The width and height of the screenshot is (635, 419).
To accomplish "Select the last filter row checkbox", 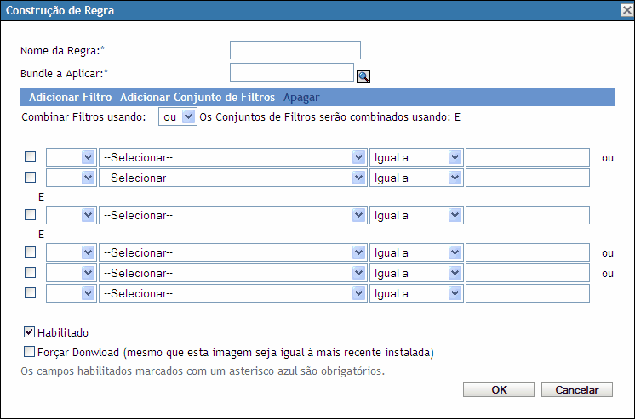I will tap(30, 293).
